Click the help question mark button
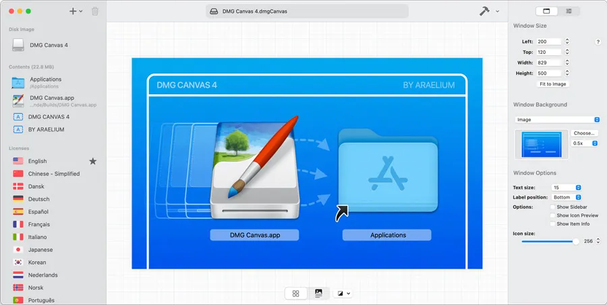 [x=598, y=42]
